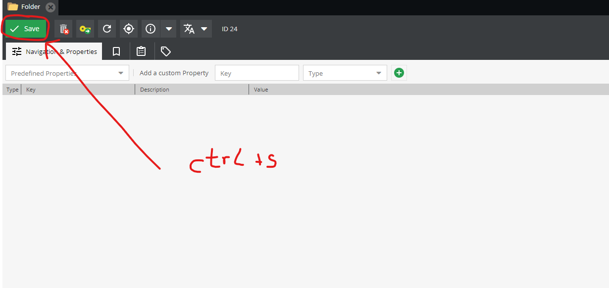The height and width of the screenshot is (288, 609).
Task: Click the tag label icon
Action: click(x=165, y=51)
